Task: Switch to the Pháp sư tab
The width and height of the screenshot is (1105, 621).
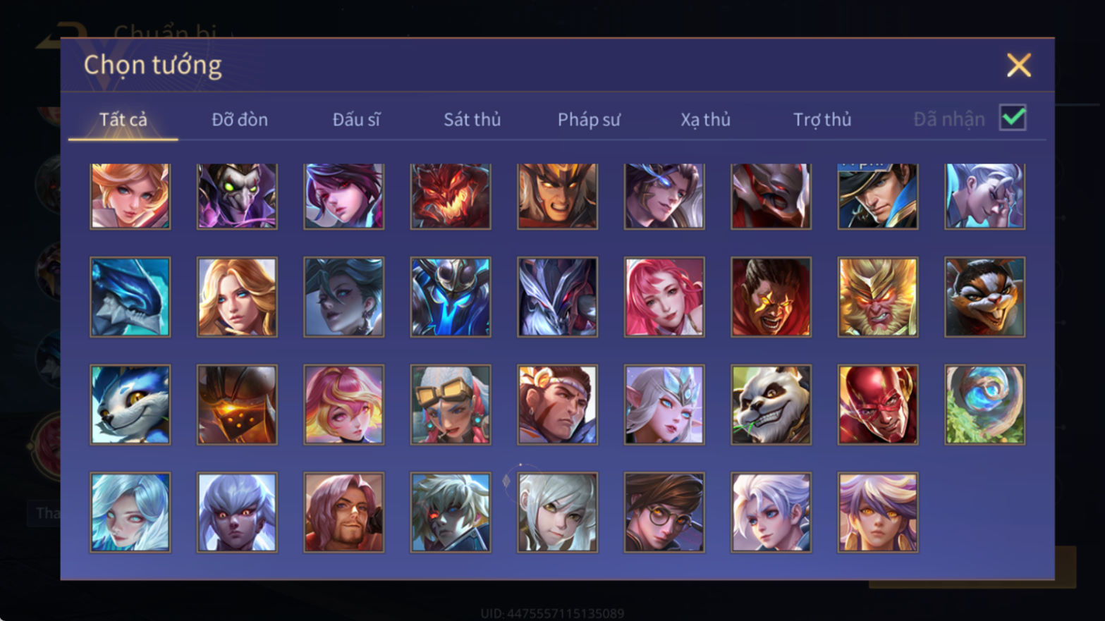Action: [589, 120]
